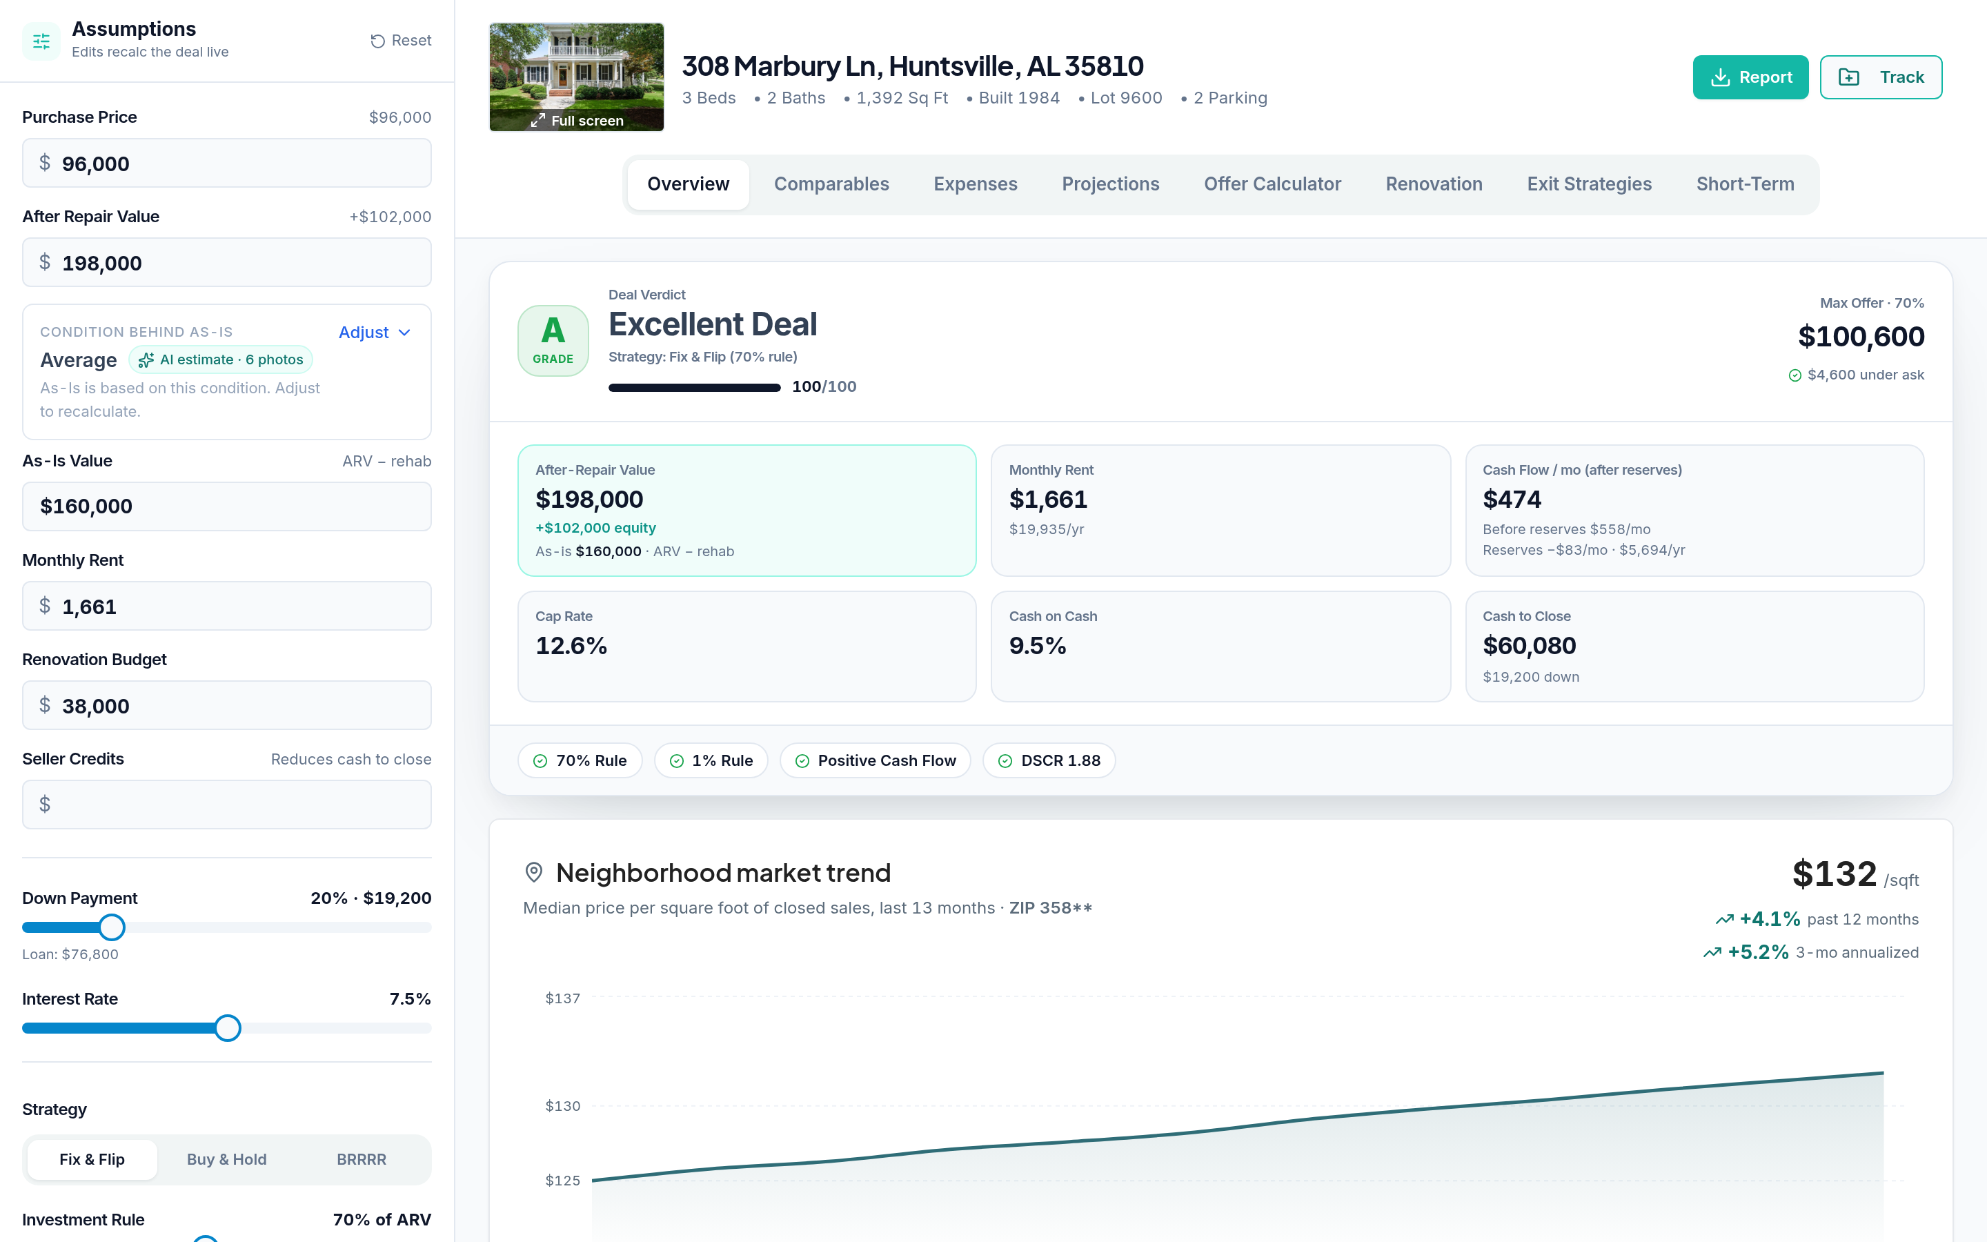
Task: Open the property photo thumbnail
Action: pyautogui.click(x=576, y=77)
